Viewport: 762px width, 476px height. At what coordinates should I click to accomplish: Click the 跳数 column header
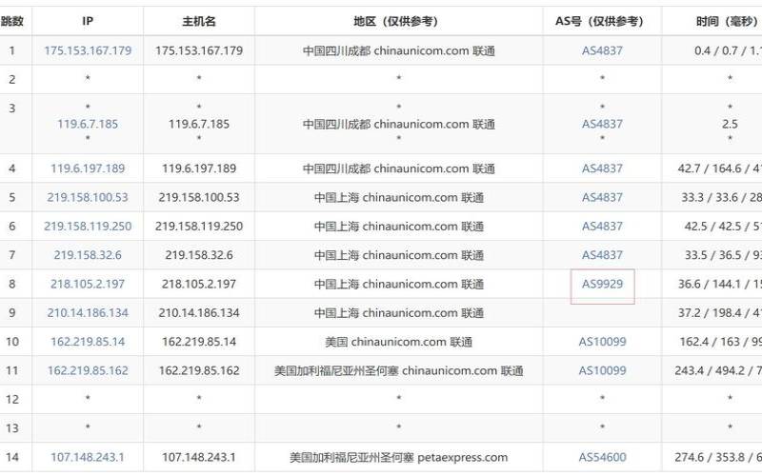point(12,21)
